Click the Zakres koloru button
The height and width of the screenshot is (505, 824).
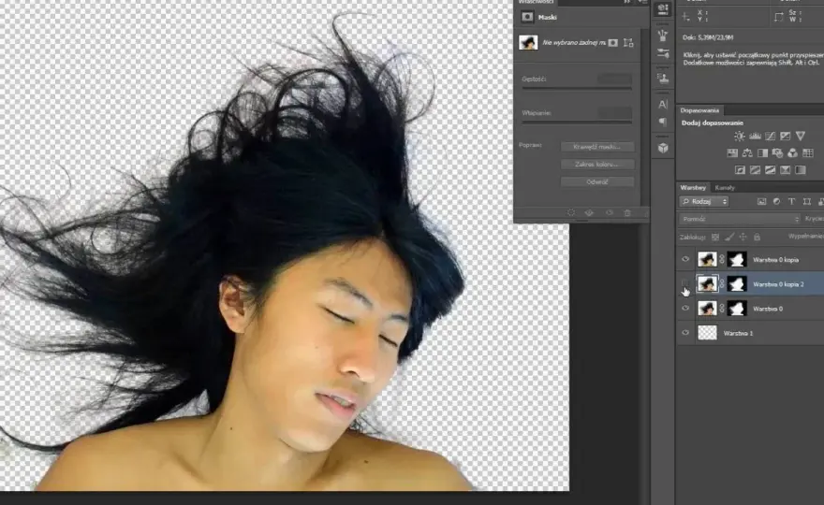coord(597,165)
